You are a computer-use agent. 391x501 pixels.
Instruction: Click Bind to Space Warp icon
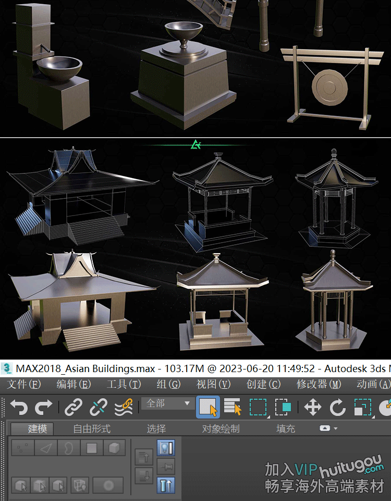[x=124, y=407]
